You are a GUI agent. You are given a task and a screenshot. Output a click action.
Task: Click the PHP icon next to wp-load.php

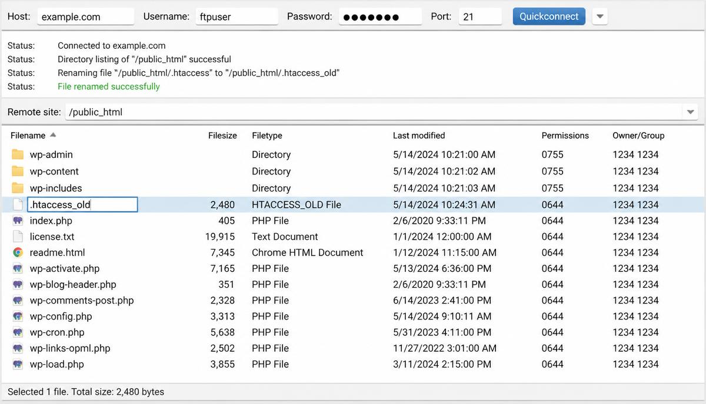click(x=18, y=364)
